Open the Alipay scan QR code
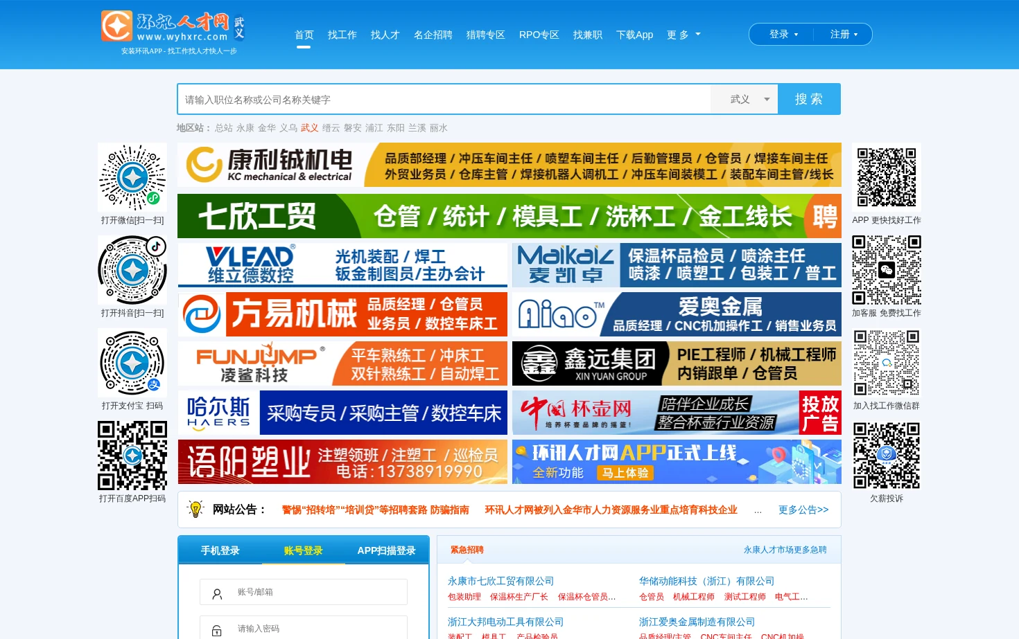 point(132,363)
